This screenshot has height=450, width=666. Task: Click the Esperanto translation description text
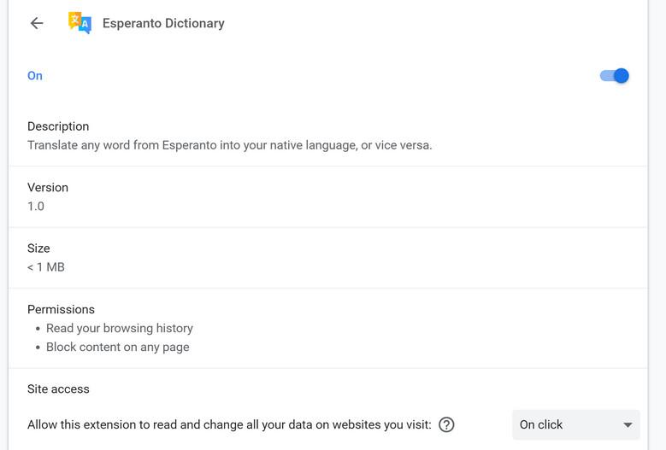tap(229, 145)
